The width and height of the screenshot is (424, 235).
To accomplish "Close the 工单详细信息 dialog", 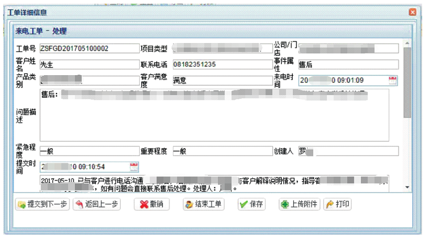I will tap(412, 12).
